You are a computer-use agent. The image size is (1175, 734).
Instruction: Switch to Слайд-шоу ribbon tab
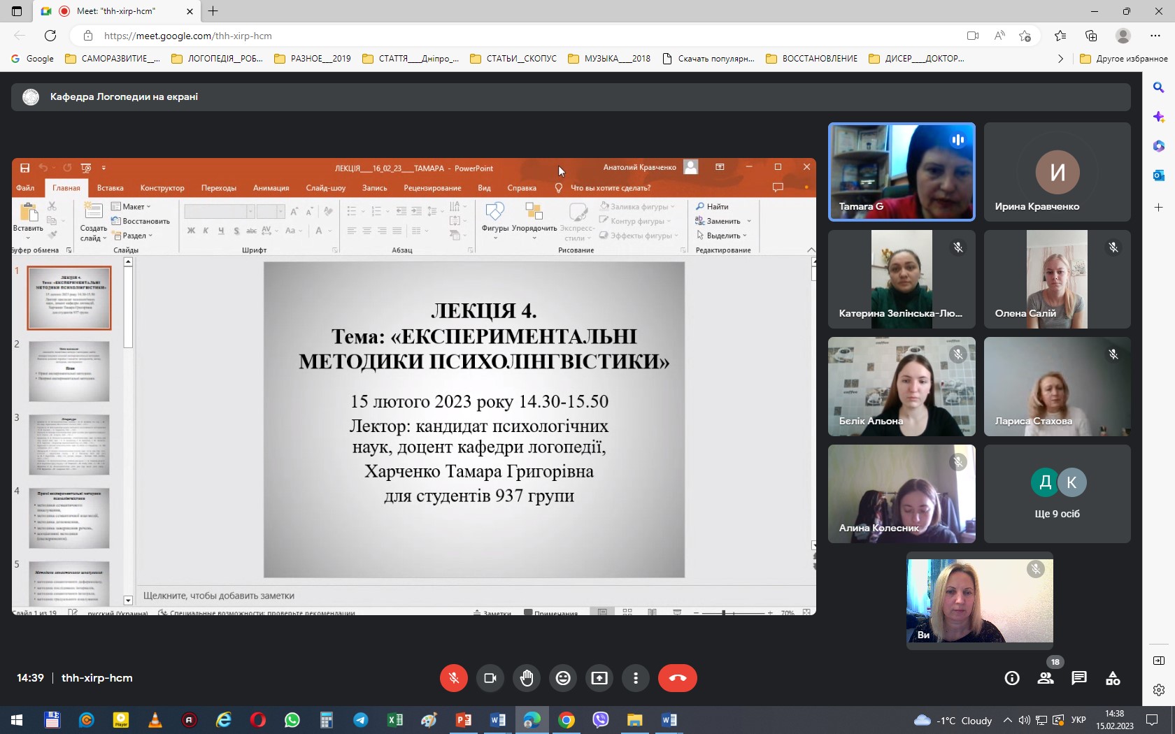click(x=325, y=188)
